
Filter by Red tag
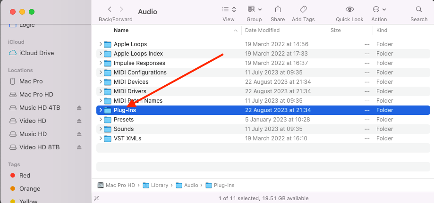point(25,176)
